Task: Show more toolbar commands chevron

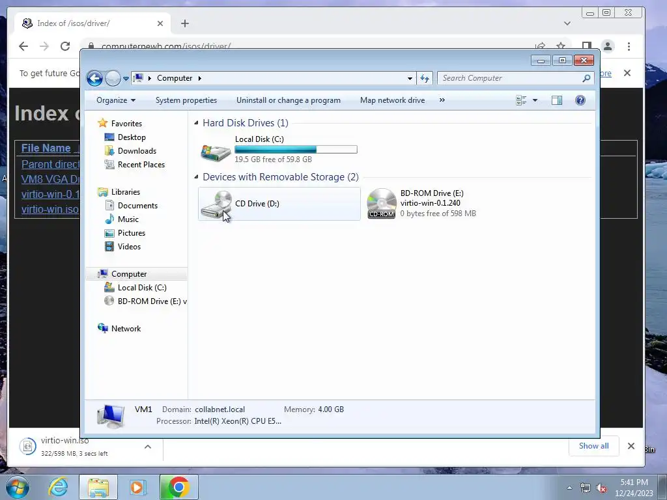Action: tap(442, 100)
